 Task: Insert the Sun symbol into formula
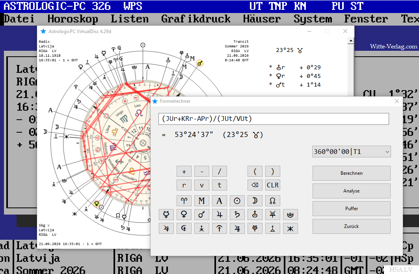(x=237, y=201)
